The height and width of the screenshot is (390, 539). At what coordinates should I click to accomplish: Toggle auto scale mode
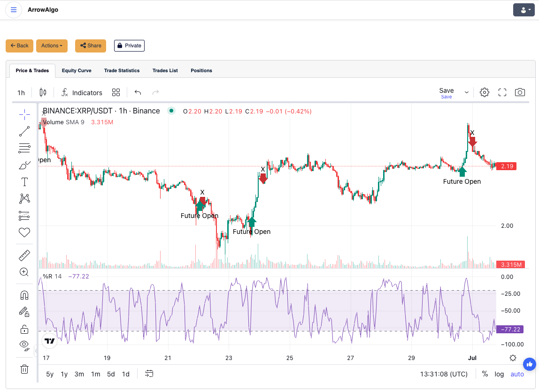[x=517, y=374]
